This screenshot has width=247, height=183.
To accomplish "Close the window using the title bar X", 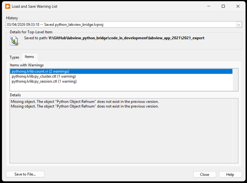I will pos(238,6).
